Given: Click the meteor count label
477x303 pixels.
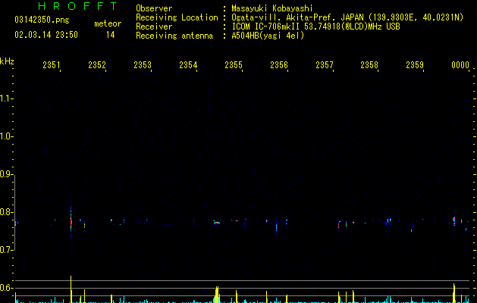Looking at the screenshot, I should (x=108, y=23).
